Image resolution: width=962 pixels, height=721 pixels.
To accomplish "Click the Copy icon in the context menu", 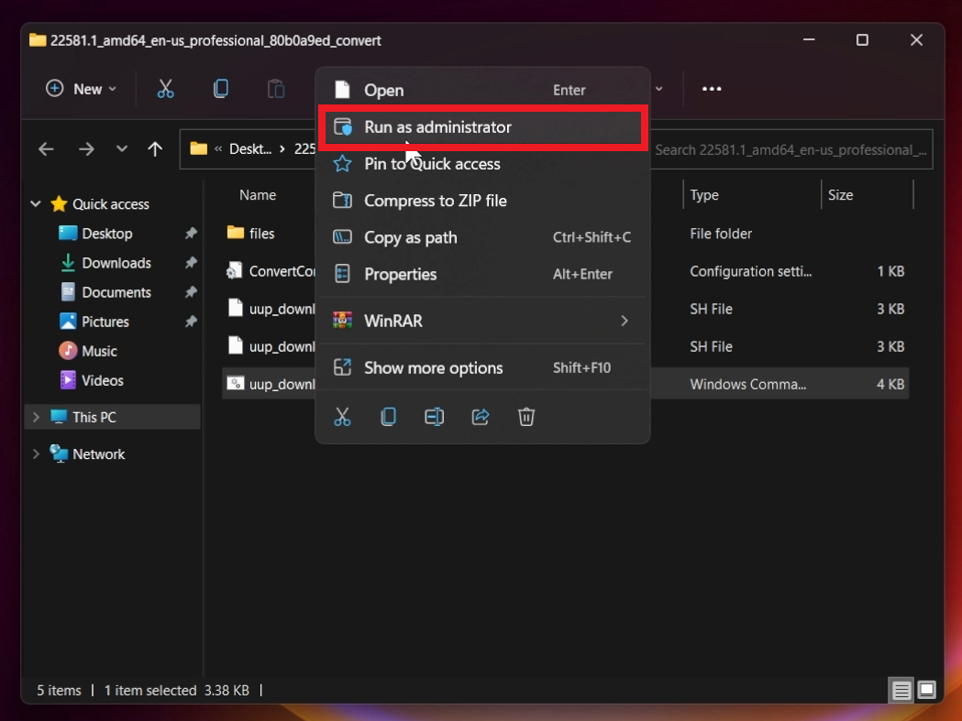I will pos(388,417).
